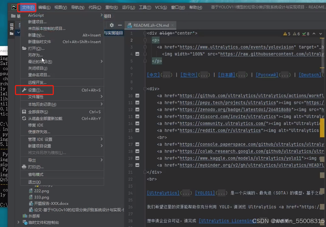Screen dimensions: 326x227
Task: Click the folder icon beside 打开(O)...
Action: pyautogui.click(x=24, y=48)
